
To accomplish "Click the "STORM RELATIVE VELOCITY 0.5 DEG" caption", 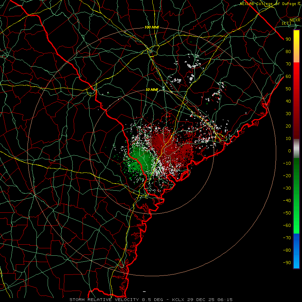I will click(x=116, y=300).
